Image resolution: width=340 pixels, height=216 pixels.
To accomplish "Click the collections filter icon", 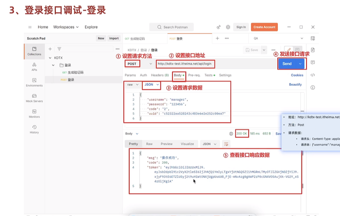I will point(59,49).
